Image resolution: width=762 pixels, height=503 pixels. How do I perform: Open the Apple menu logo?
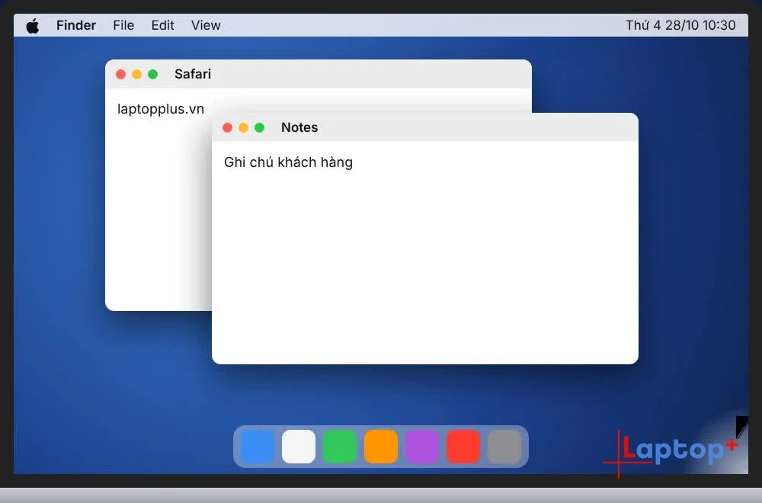(x=33, y=25)
